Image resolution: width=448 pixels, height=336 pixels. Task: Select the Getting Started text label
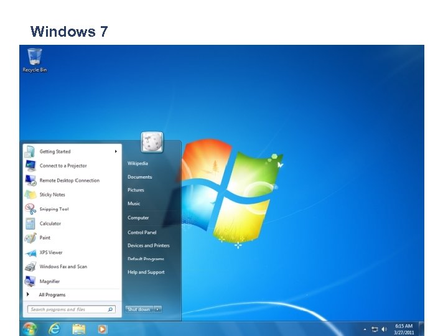[55, 151]
